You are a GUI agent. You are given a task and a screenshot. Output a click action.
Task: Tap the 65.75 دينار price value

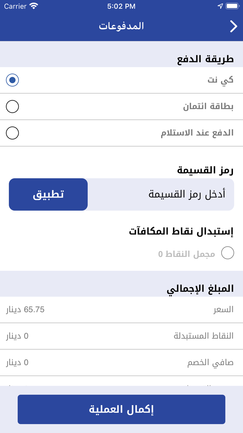point(25,310)
